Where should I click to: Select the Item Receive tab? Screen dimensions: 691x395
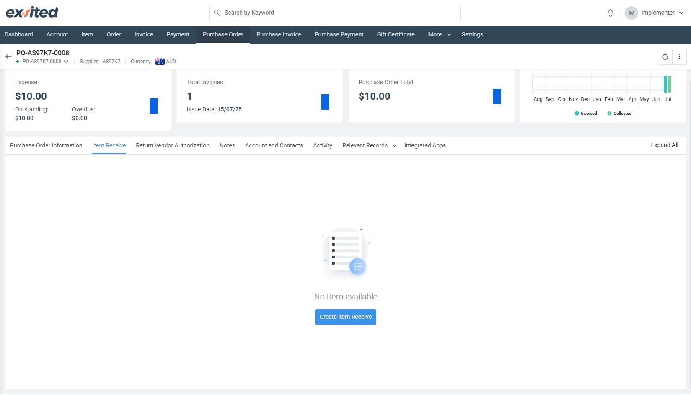(x=109, y=145)
